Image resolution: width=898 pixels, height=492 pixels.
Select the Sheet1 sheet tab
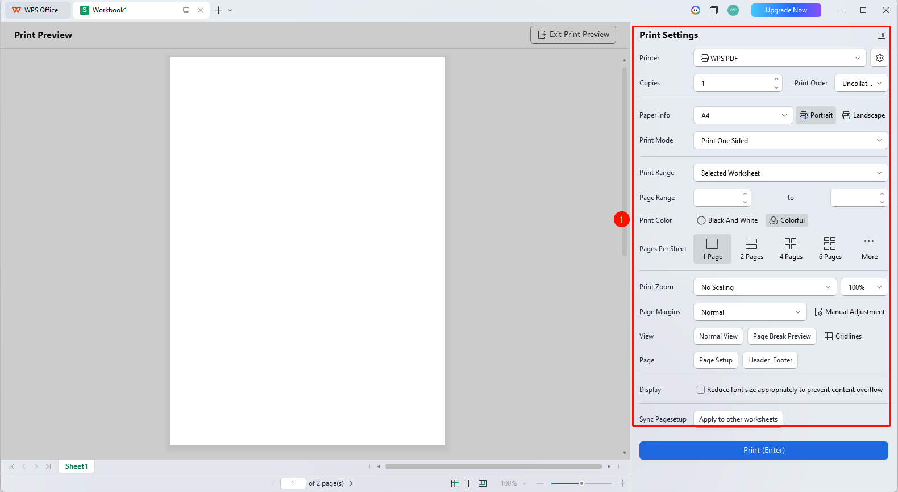click(x=76, y=466)
